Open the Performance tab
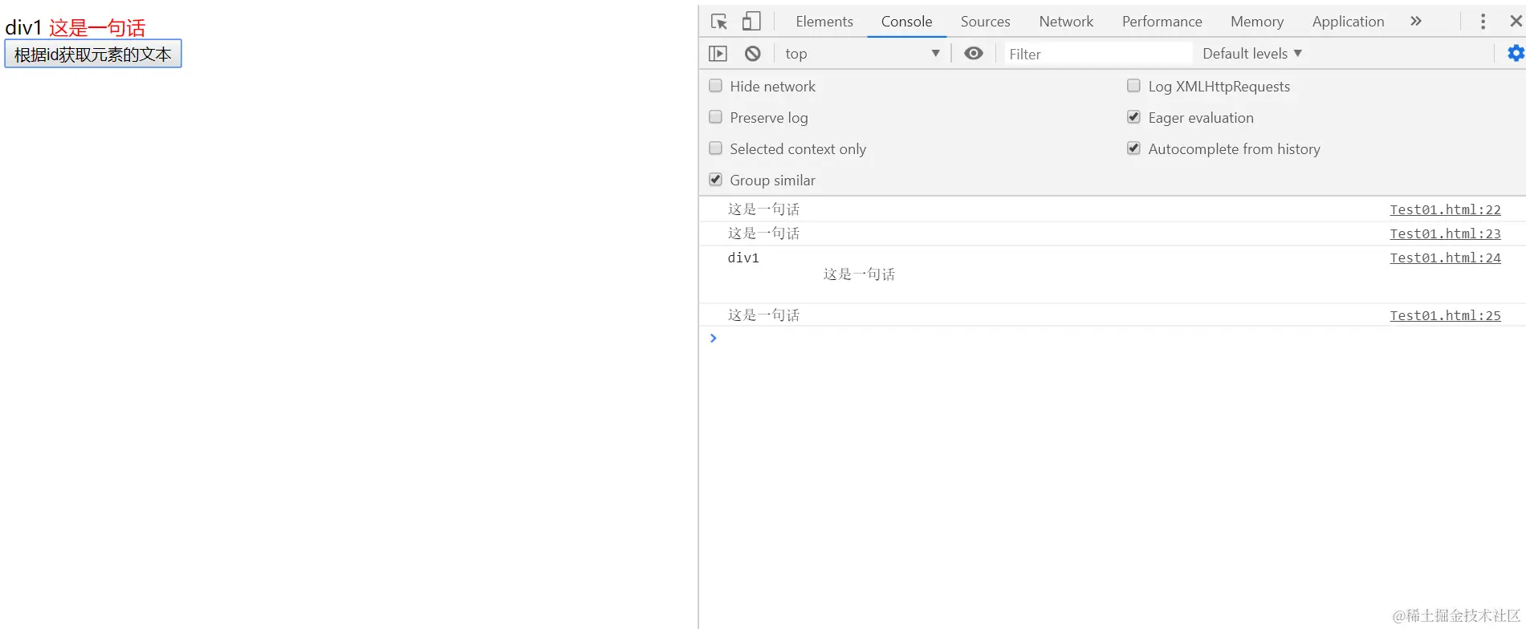The height and width of the screenshot is (629, 1526). click(x=1162, y=22)
